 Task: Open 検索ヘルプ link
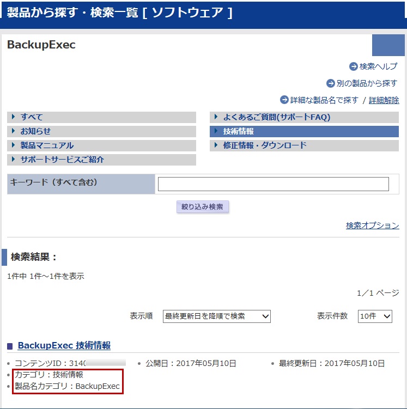click(x=378, y=66)
